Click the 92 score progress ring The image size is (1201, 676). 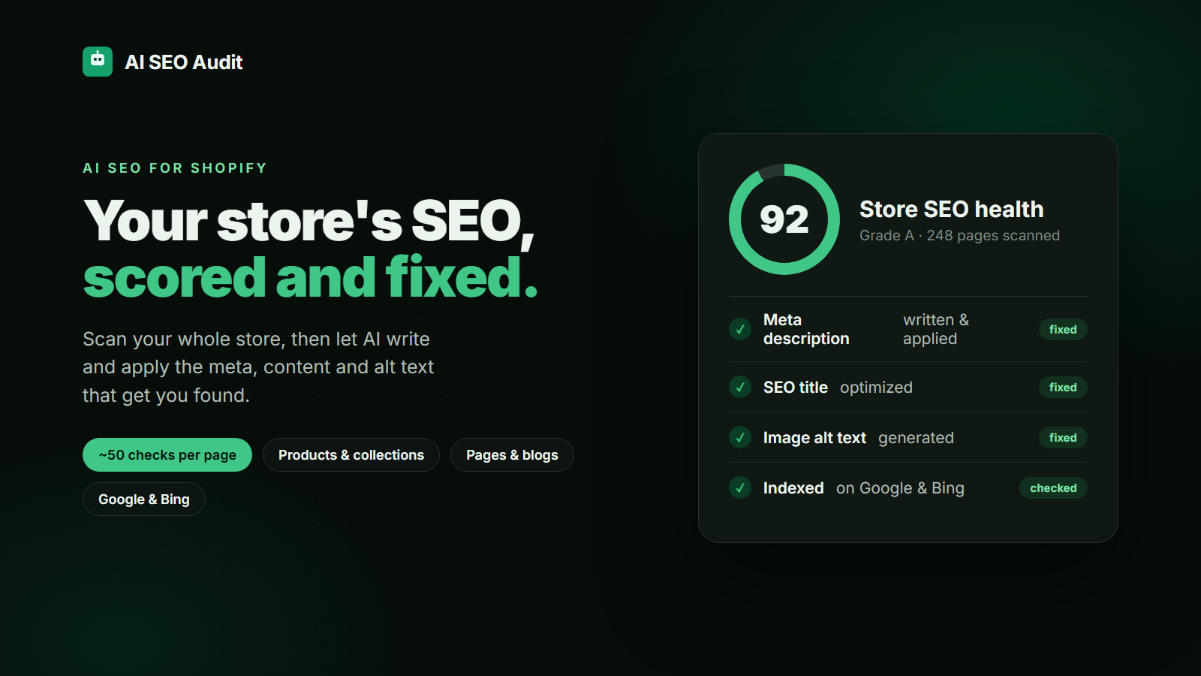(784, 219)
